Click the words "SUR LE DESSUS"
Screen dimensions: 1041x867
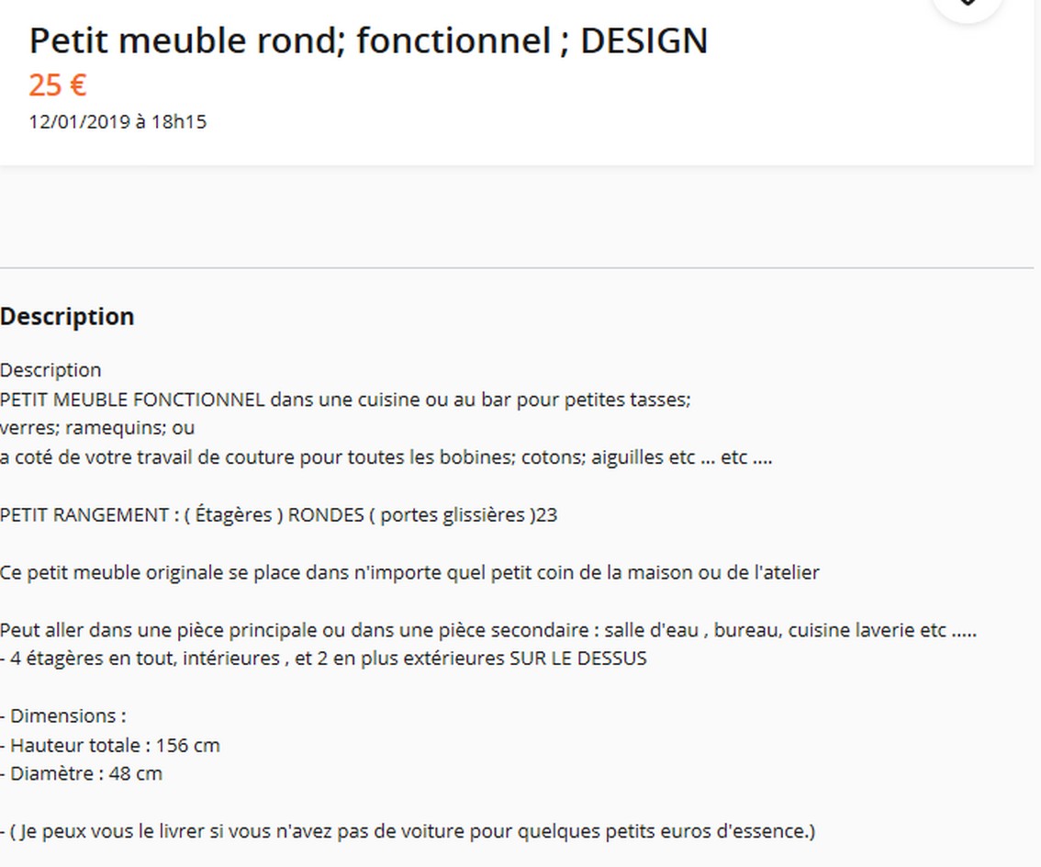(578, 659)
